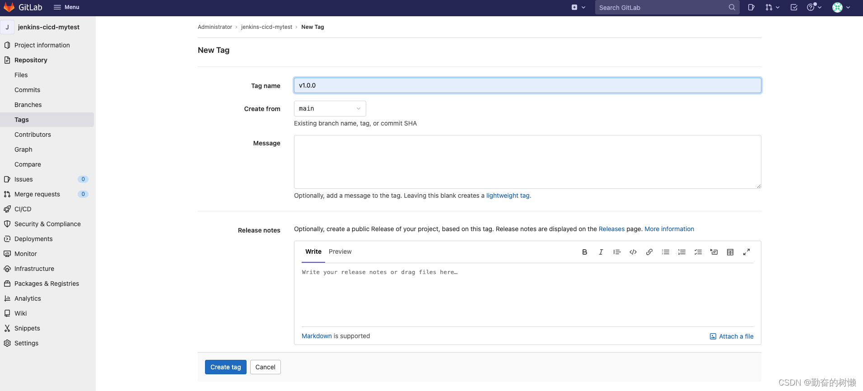This screenshot has height=391, width=863.
Task: Click the Wiki book icon
Action: 7,313
